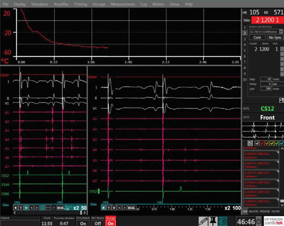Toggle highlighted V button in left trace toolbar

[26, 208]
